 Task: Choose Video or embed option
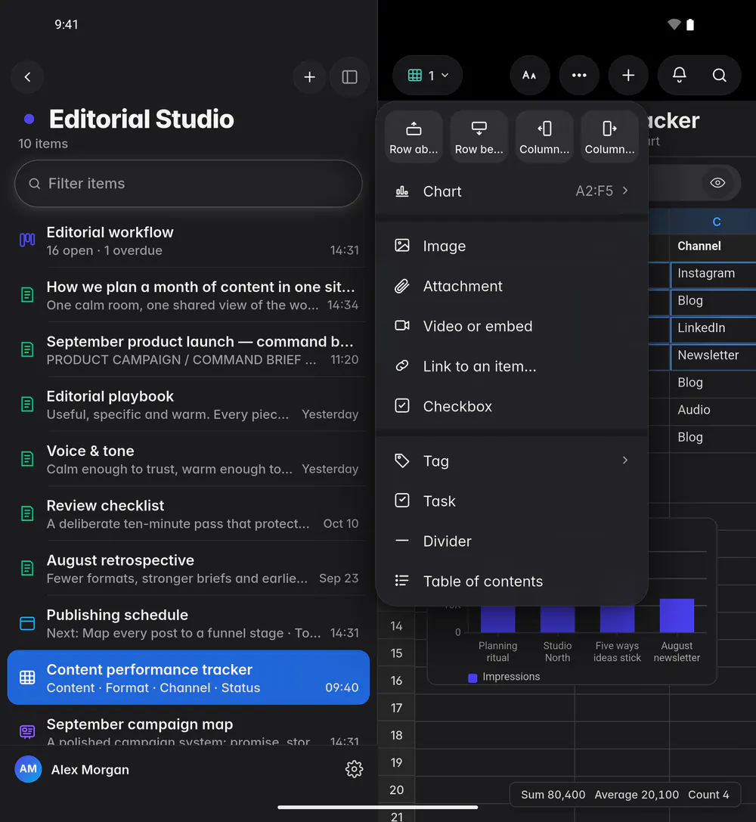512,326
